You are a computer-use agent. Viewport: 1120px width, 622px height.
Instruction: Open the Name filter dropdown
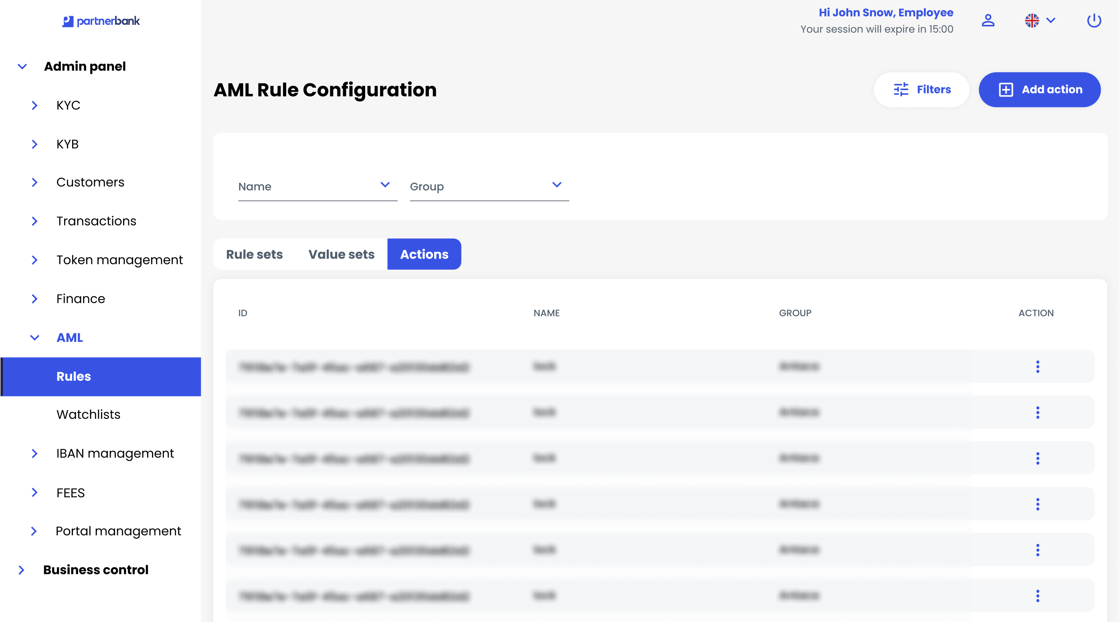point(317,186)
